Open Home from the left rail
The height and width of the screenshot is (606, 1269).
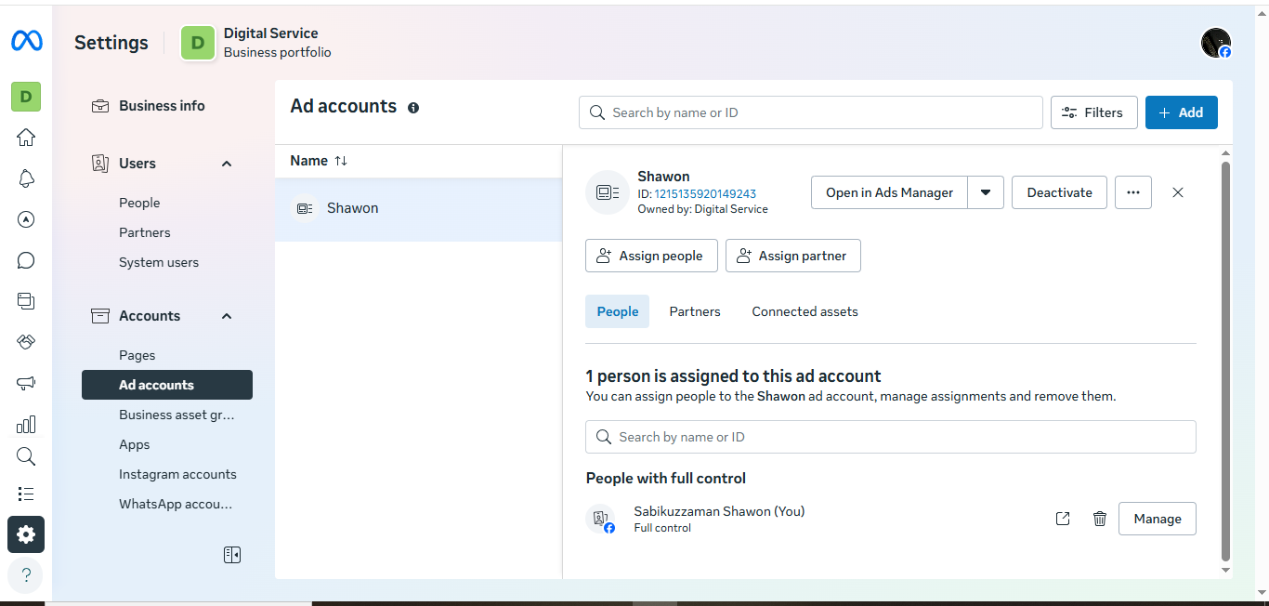point(26,138)
